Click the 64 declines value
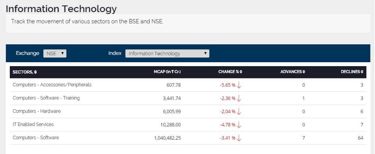This screenshot has width=375, height=154. (x=361, y=138)
